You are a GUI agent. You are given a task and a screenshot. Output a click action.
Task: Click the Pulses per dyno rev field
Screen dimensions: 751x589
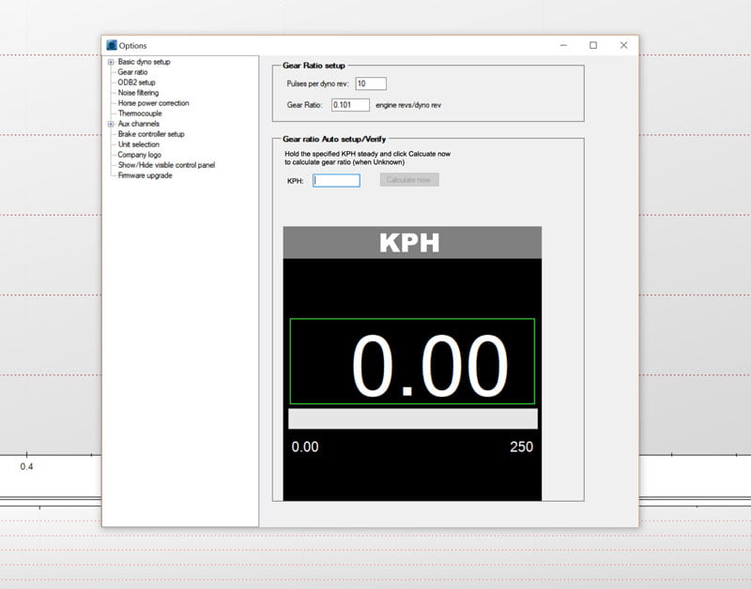coord(371,83)
